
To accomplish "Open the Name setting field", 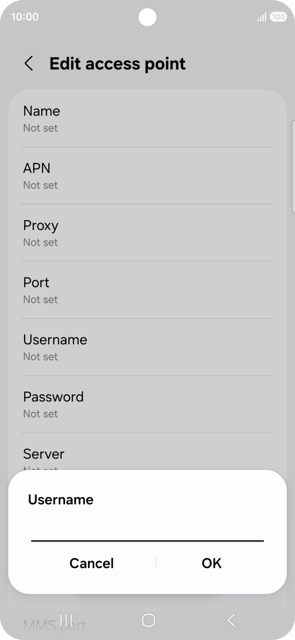I will pyautogui.click(x=147, y=118).
